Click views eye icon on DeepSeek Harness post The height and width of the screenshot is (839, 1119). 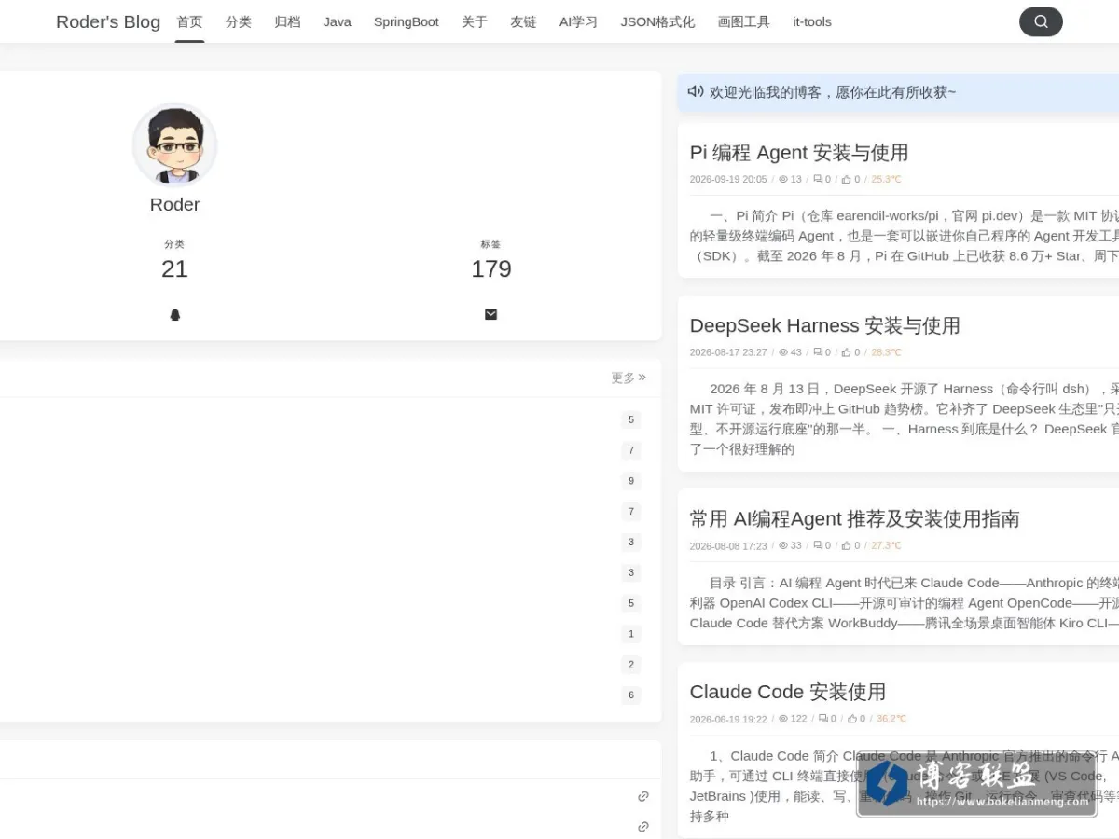[783, 352]
